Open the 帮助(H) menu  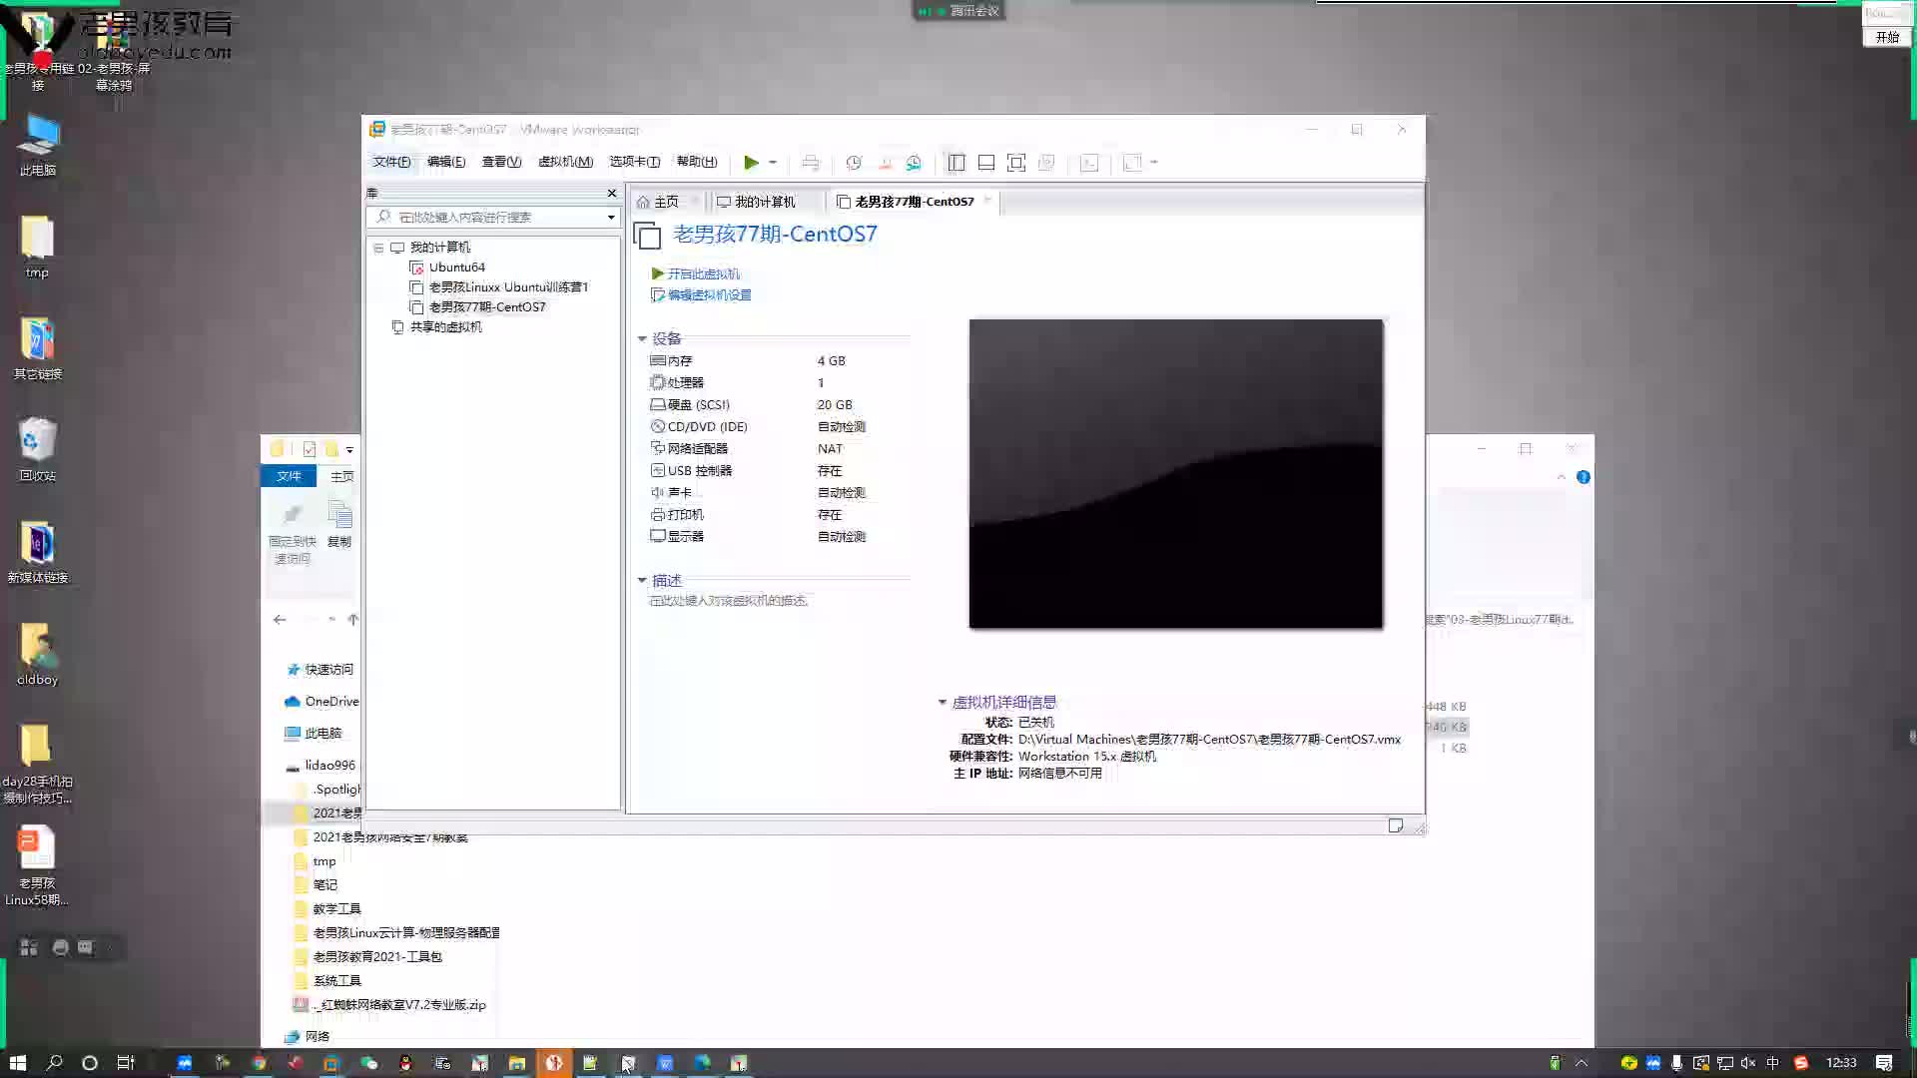pyautogui.click(x=697, y=162)
